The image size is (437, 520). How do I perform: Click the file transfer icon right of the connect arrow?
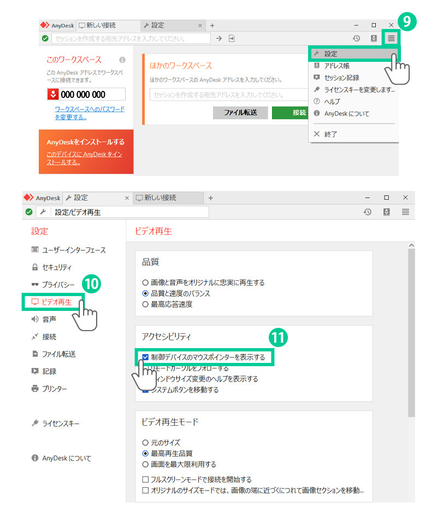232,38
